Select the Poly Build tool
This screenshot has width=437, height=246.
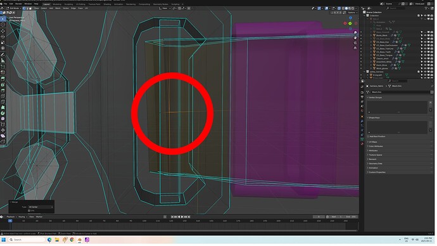[3, 107]
